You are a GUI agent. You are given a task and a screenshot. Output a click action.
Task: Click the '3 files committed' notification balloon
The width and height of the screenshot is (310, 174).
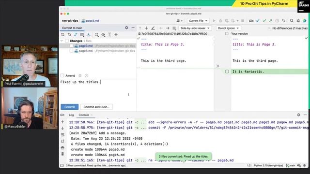click(184, 156)
